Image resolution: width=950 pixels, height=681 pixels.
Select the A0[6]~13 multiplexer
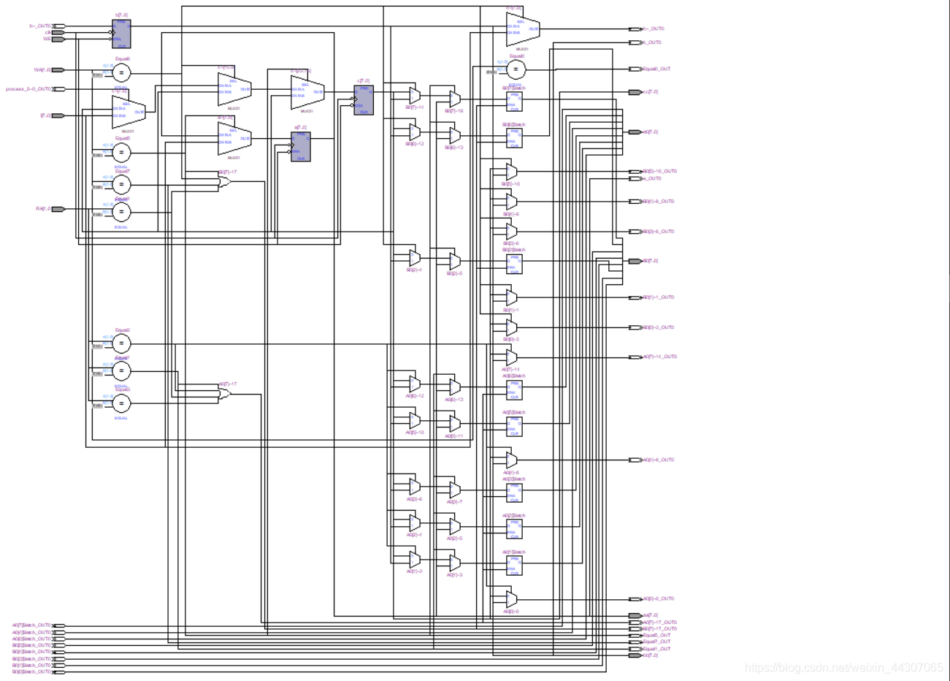[x=455, y=387]
